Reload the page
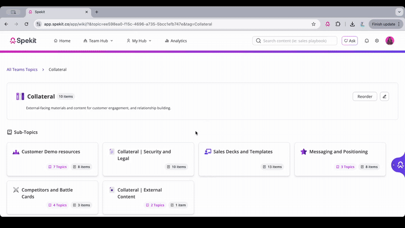This screenshot has height=228, width=405. point(26,24)
